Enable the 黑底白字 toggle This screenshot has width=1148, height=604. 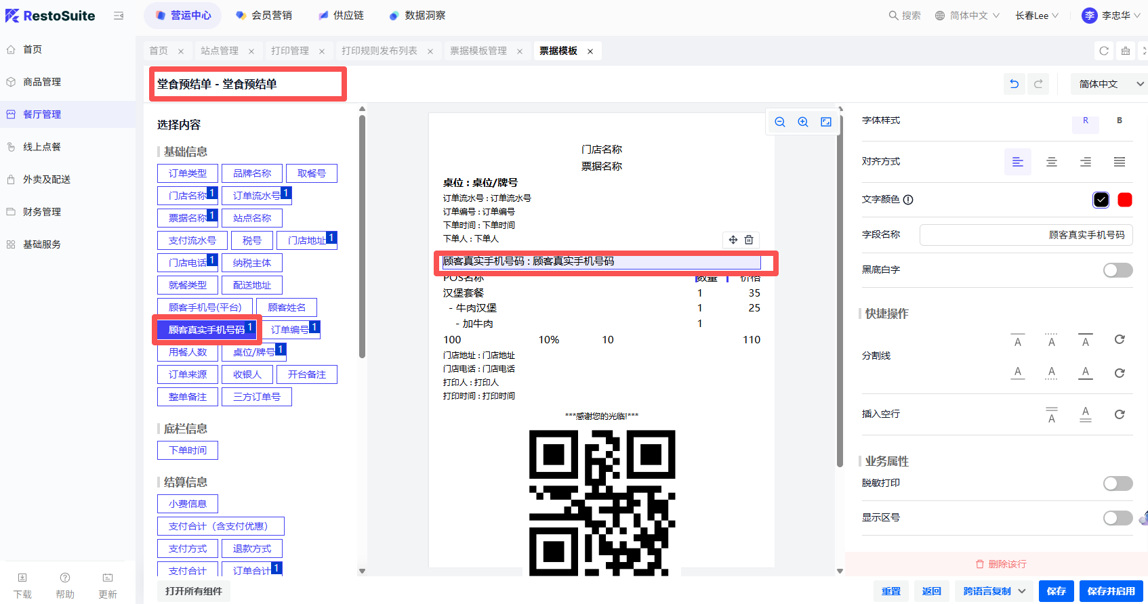click(x=1118, y=270)
